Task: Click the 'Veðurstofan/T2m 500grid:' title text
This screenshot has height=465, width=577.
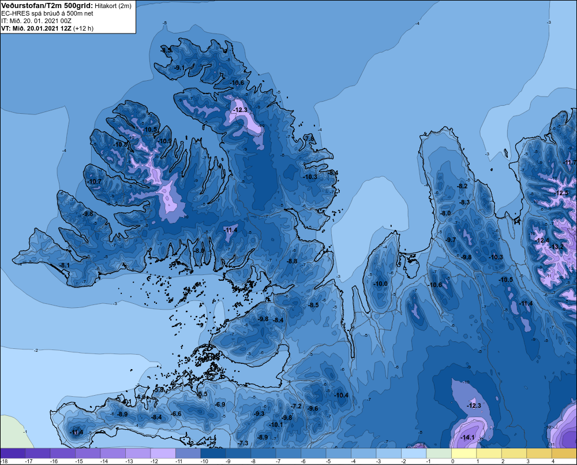Action: point(47,6)
